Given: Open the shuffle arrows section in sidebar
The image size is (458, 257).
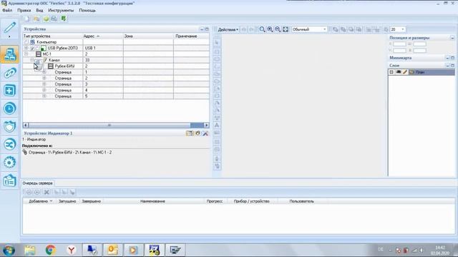Looking at the screenshot, I should pos(9,144).
